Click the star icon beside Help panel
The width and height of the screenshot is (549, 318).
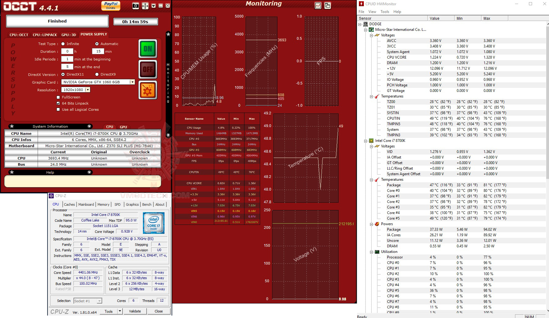12,172
